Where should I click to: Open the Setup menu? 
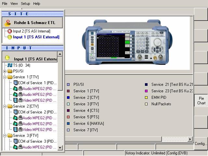pos(25,4)
